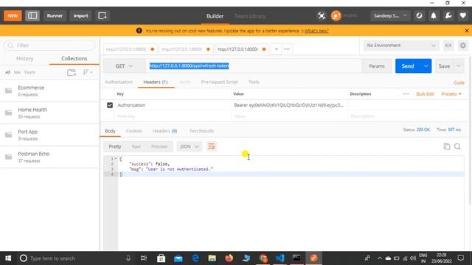The width and height of the screenshot is (472, 265).
Task: Switch to the Team Library tab
Action: coord(250,16)
